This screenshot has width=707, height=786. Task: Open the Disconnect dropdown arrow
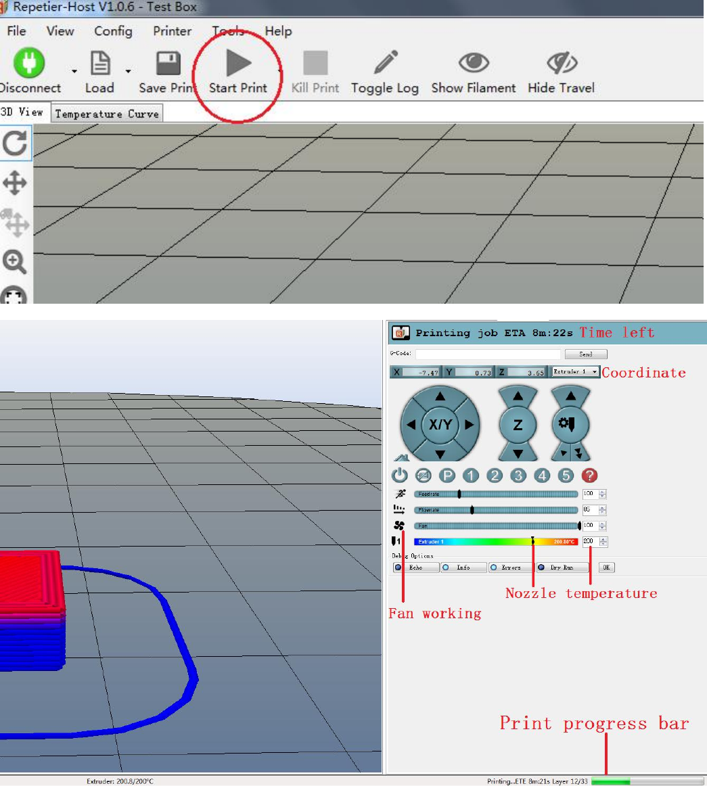tap(74, 71)
